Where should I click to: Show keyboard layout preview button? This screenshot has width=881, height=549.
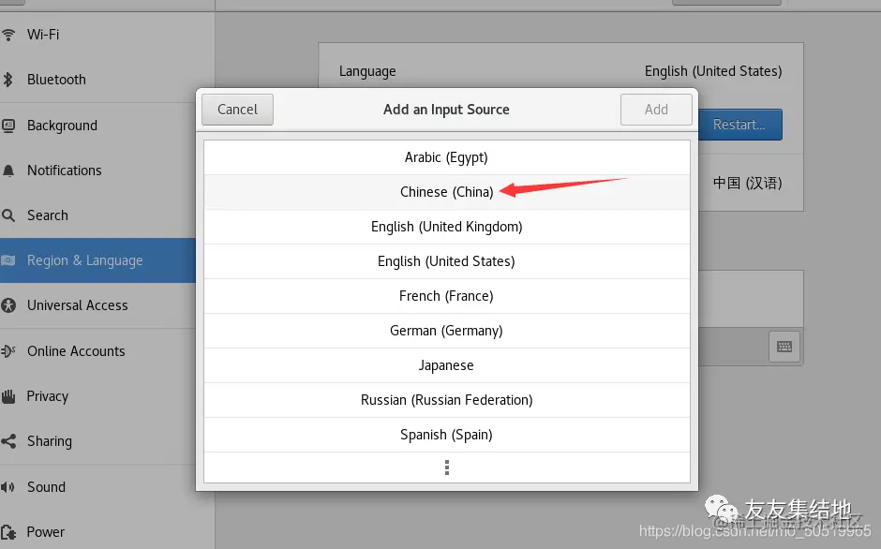784,347
